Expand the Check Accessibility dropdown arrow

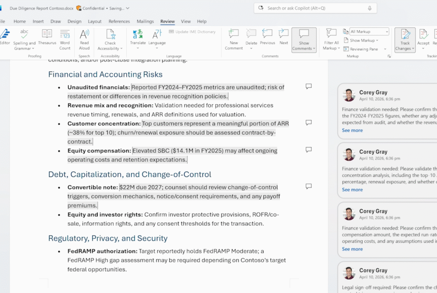(121, 49)
